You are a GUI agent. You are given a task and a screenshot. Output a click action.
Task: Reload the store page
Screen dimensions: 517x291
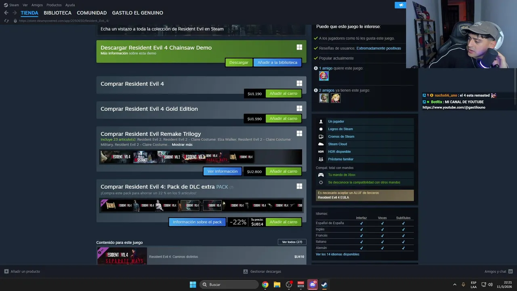tap(6, 21)
